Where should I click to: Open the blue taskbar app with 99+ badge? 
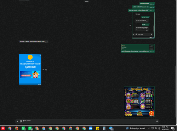111,128
